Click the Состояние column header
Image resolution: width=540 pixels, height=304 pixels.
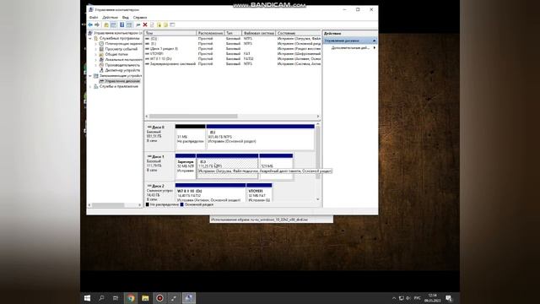pos(298,33)
